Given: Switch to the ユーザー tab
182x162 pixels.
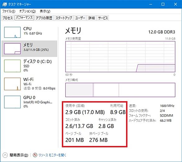Looking at the screenshot, I should pos(80,18).
